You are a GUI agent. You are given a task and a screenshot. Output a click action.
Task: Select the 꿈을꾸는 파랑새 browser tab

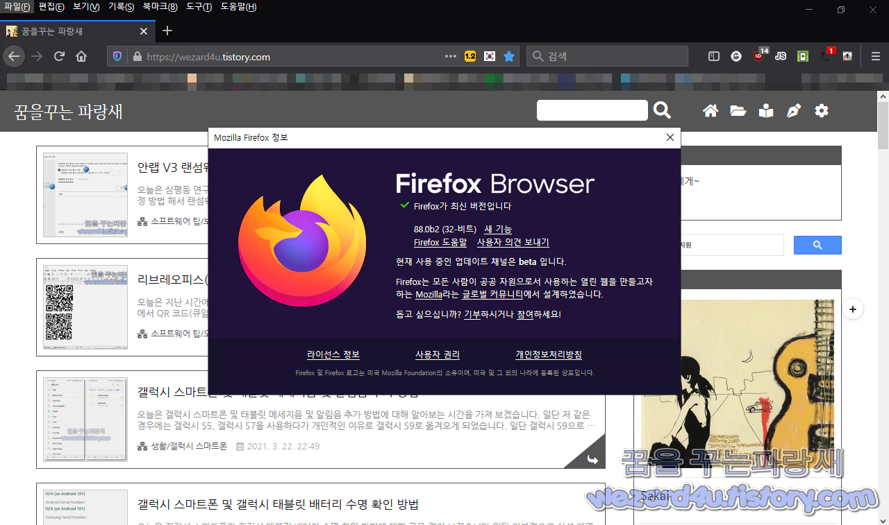click(78, 31)
